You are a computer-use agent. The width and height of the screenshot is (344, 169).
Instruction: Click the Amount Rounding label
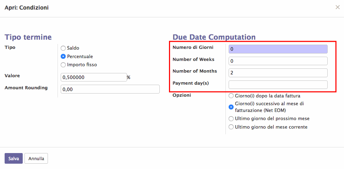(x=26, y=88)
